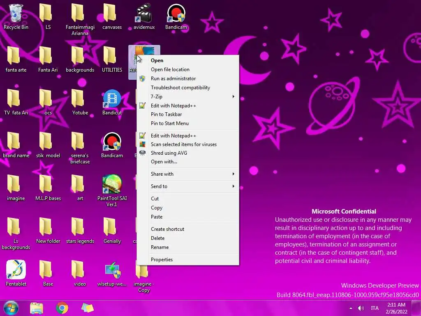Select the Ls backgrounds folder
This screenshot has height=316, width=421.
[16, 233]
